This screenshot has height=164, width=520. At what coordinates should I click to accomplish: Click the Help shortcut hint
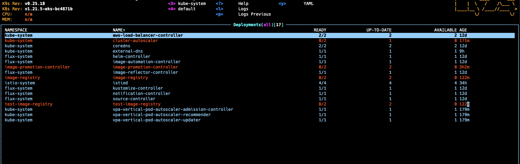243,4
